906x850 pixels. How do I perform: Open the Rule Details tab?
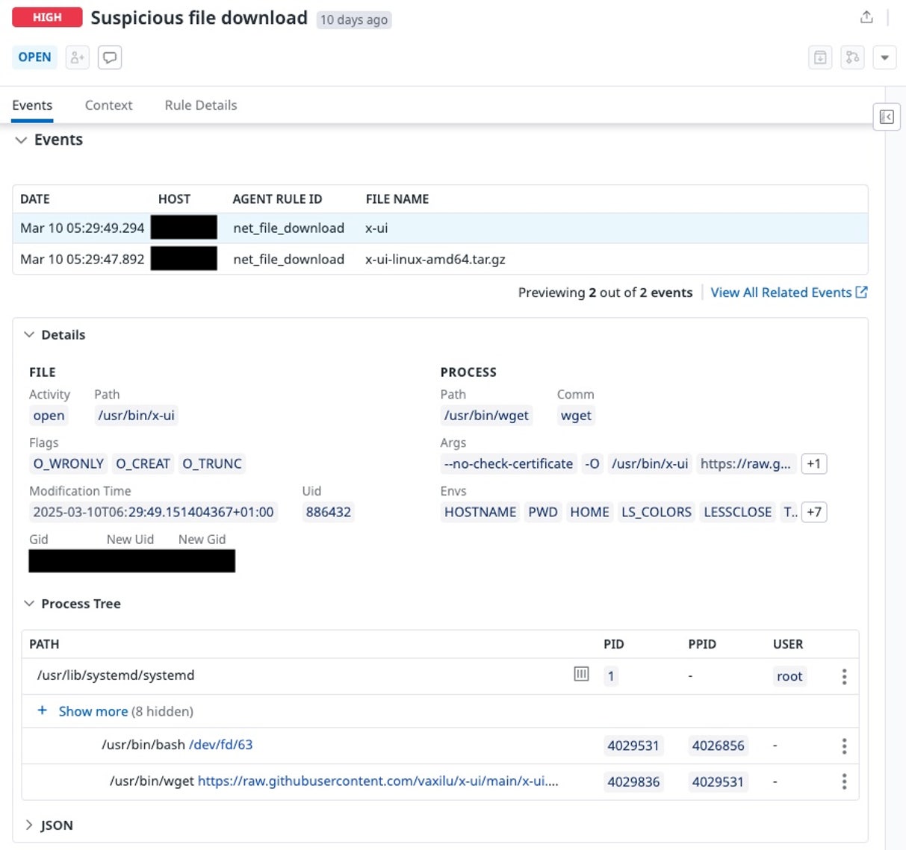pos(200,105)
